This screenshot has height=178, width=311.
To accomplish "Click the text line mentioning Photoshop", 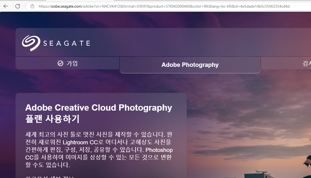I will [x=99, y=150].
